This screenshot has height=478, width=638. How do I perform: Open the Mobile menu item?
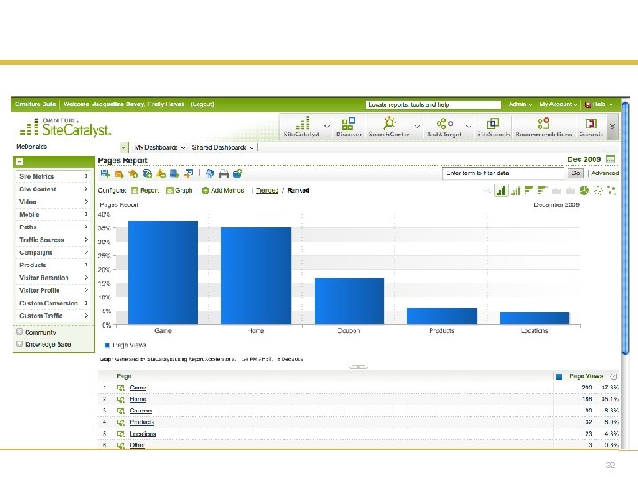click(x=54, y=214)
